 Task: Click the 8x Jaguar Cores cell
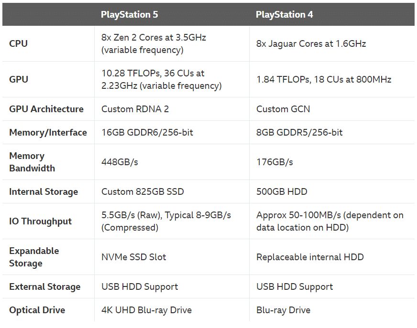coord(311,43)
